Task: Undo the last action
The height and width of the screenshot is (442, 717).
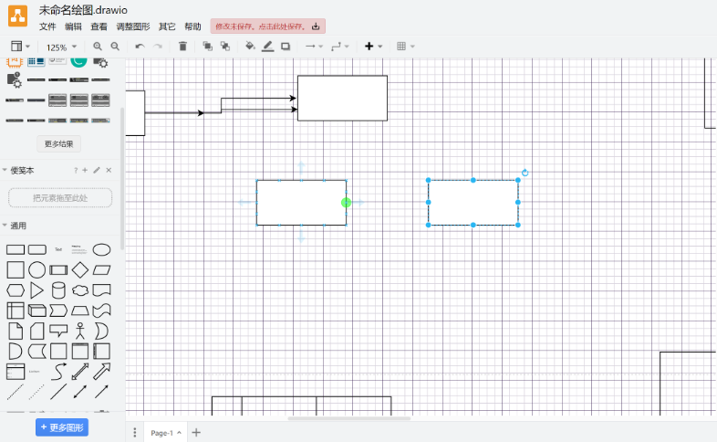Action: (x=140, y=47)
